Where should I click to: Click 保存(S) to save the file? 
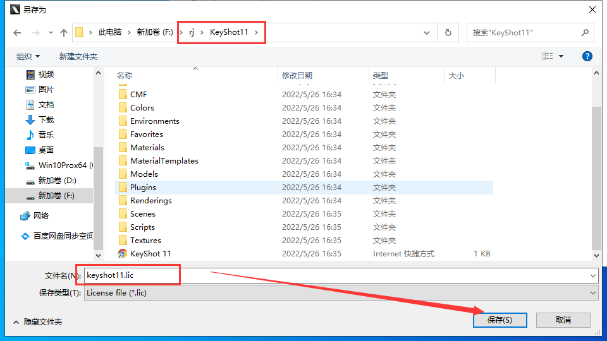pos(500,320)
